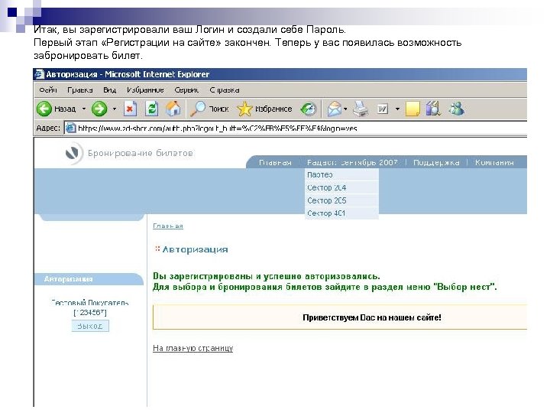
Task: Click the Research books icon
Action: coord(433,109)
